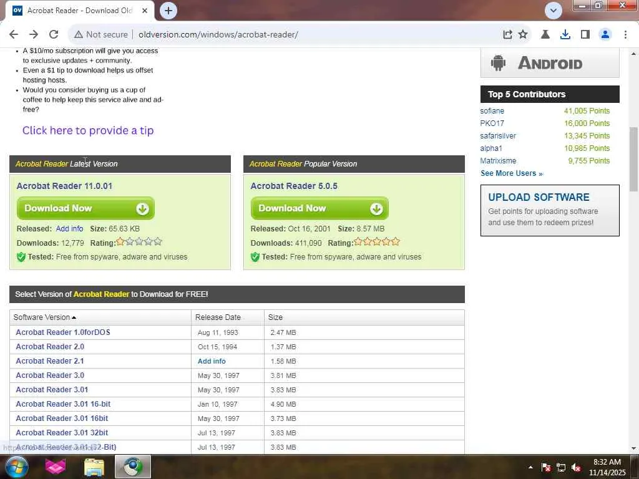The width and height of the screenshot is (639, 479).
Task: Open Acrobat Reader 3.01 16-bit
Action: (x=63, y=404)
